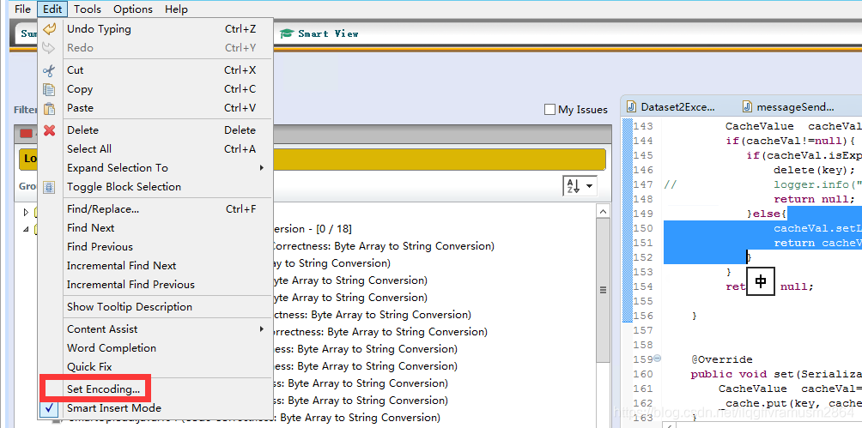The width and height of the screenshot is (862, 428).
Task: Collapse the method at line 159
Action: pyautogui.click(x=657, y=359)
